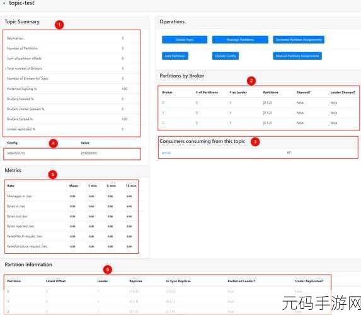Screen dimensions: 361x315
Task: Select the Replication row label
Action: coord(15,38)
